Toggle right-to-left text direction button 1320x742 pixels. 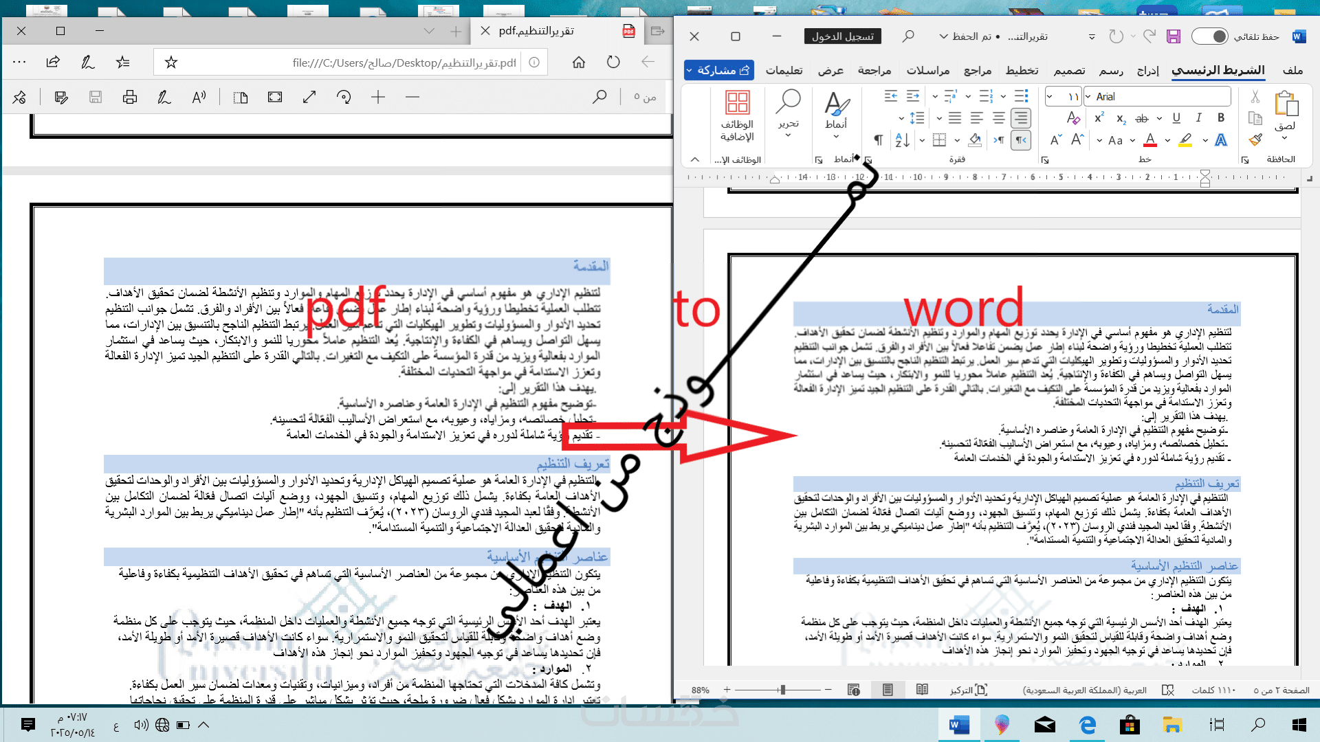1021,140
